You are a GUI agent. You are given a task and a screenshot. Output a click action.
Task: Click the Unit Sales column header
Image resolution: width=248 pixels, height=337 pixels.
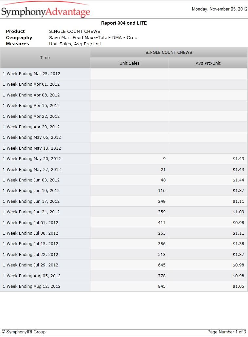click(129, 63)
